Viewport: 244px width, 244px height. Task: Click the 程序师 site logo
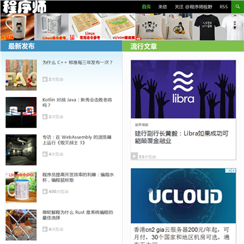click(x=24, y=7)
